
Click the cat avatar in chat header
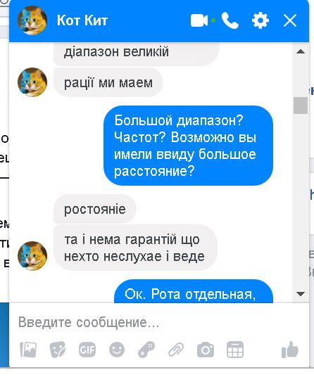(32, 20)
